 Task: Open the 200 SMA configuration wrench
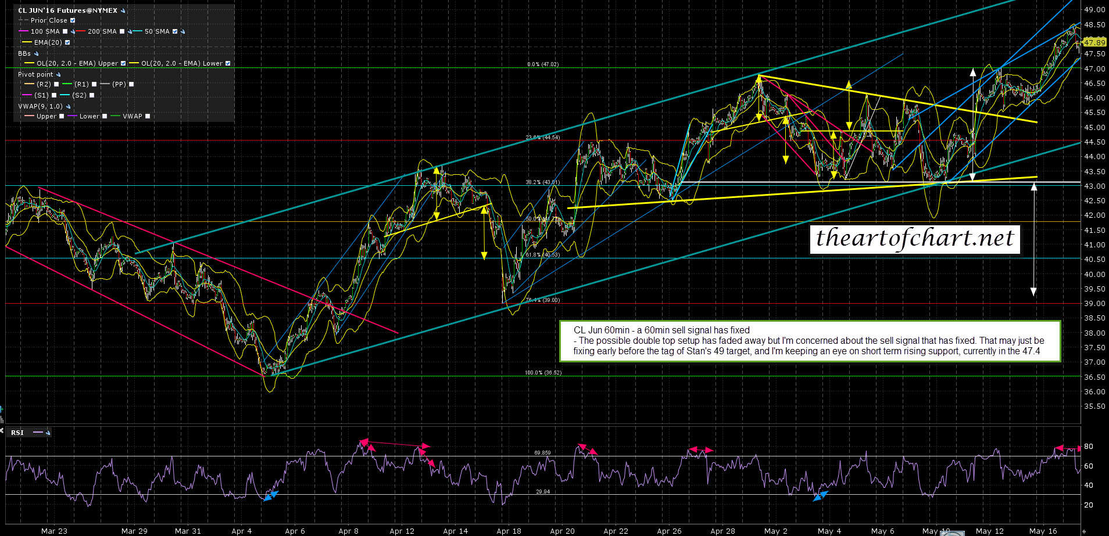click(x=130, y=31)
